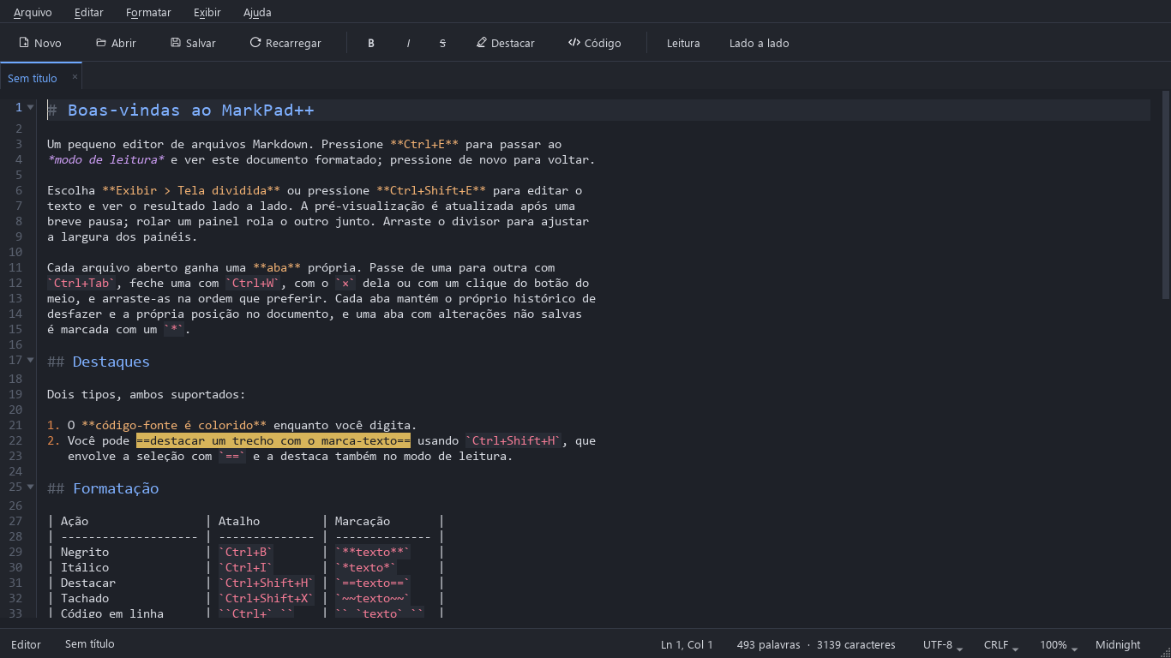Click the Editor mode in status bar
This screenshot has width=1171, height=658.
click(x=26, y=644)
